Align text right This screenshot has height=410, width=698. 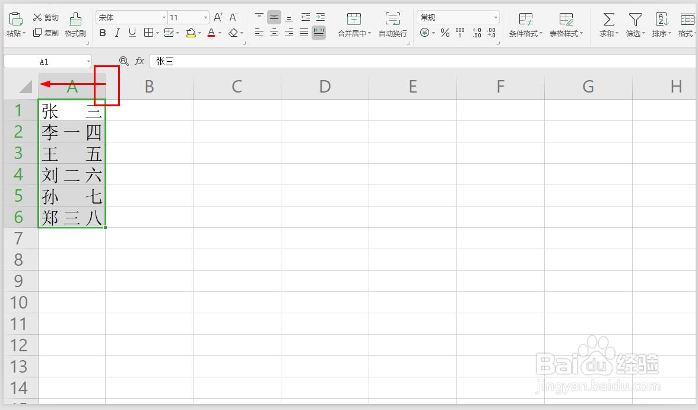tap(290, 33)
